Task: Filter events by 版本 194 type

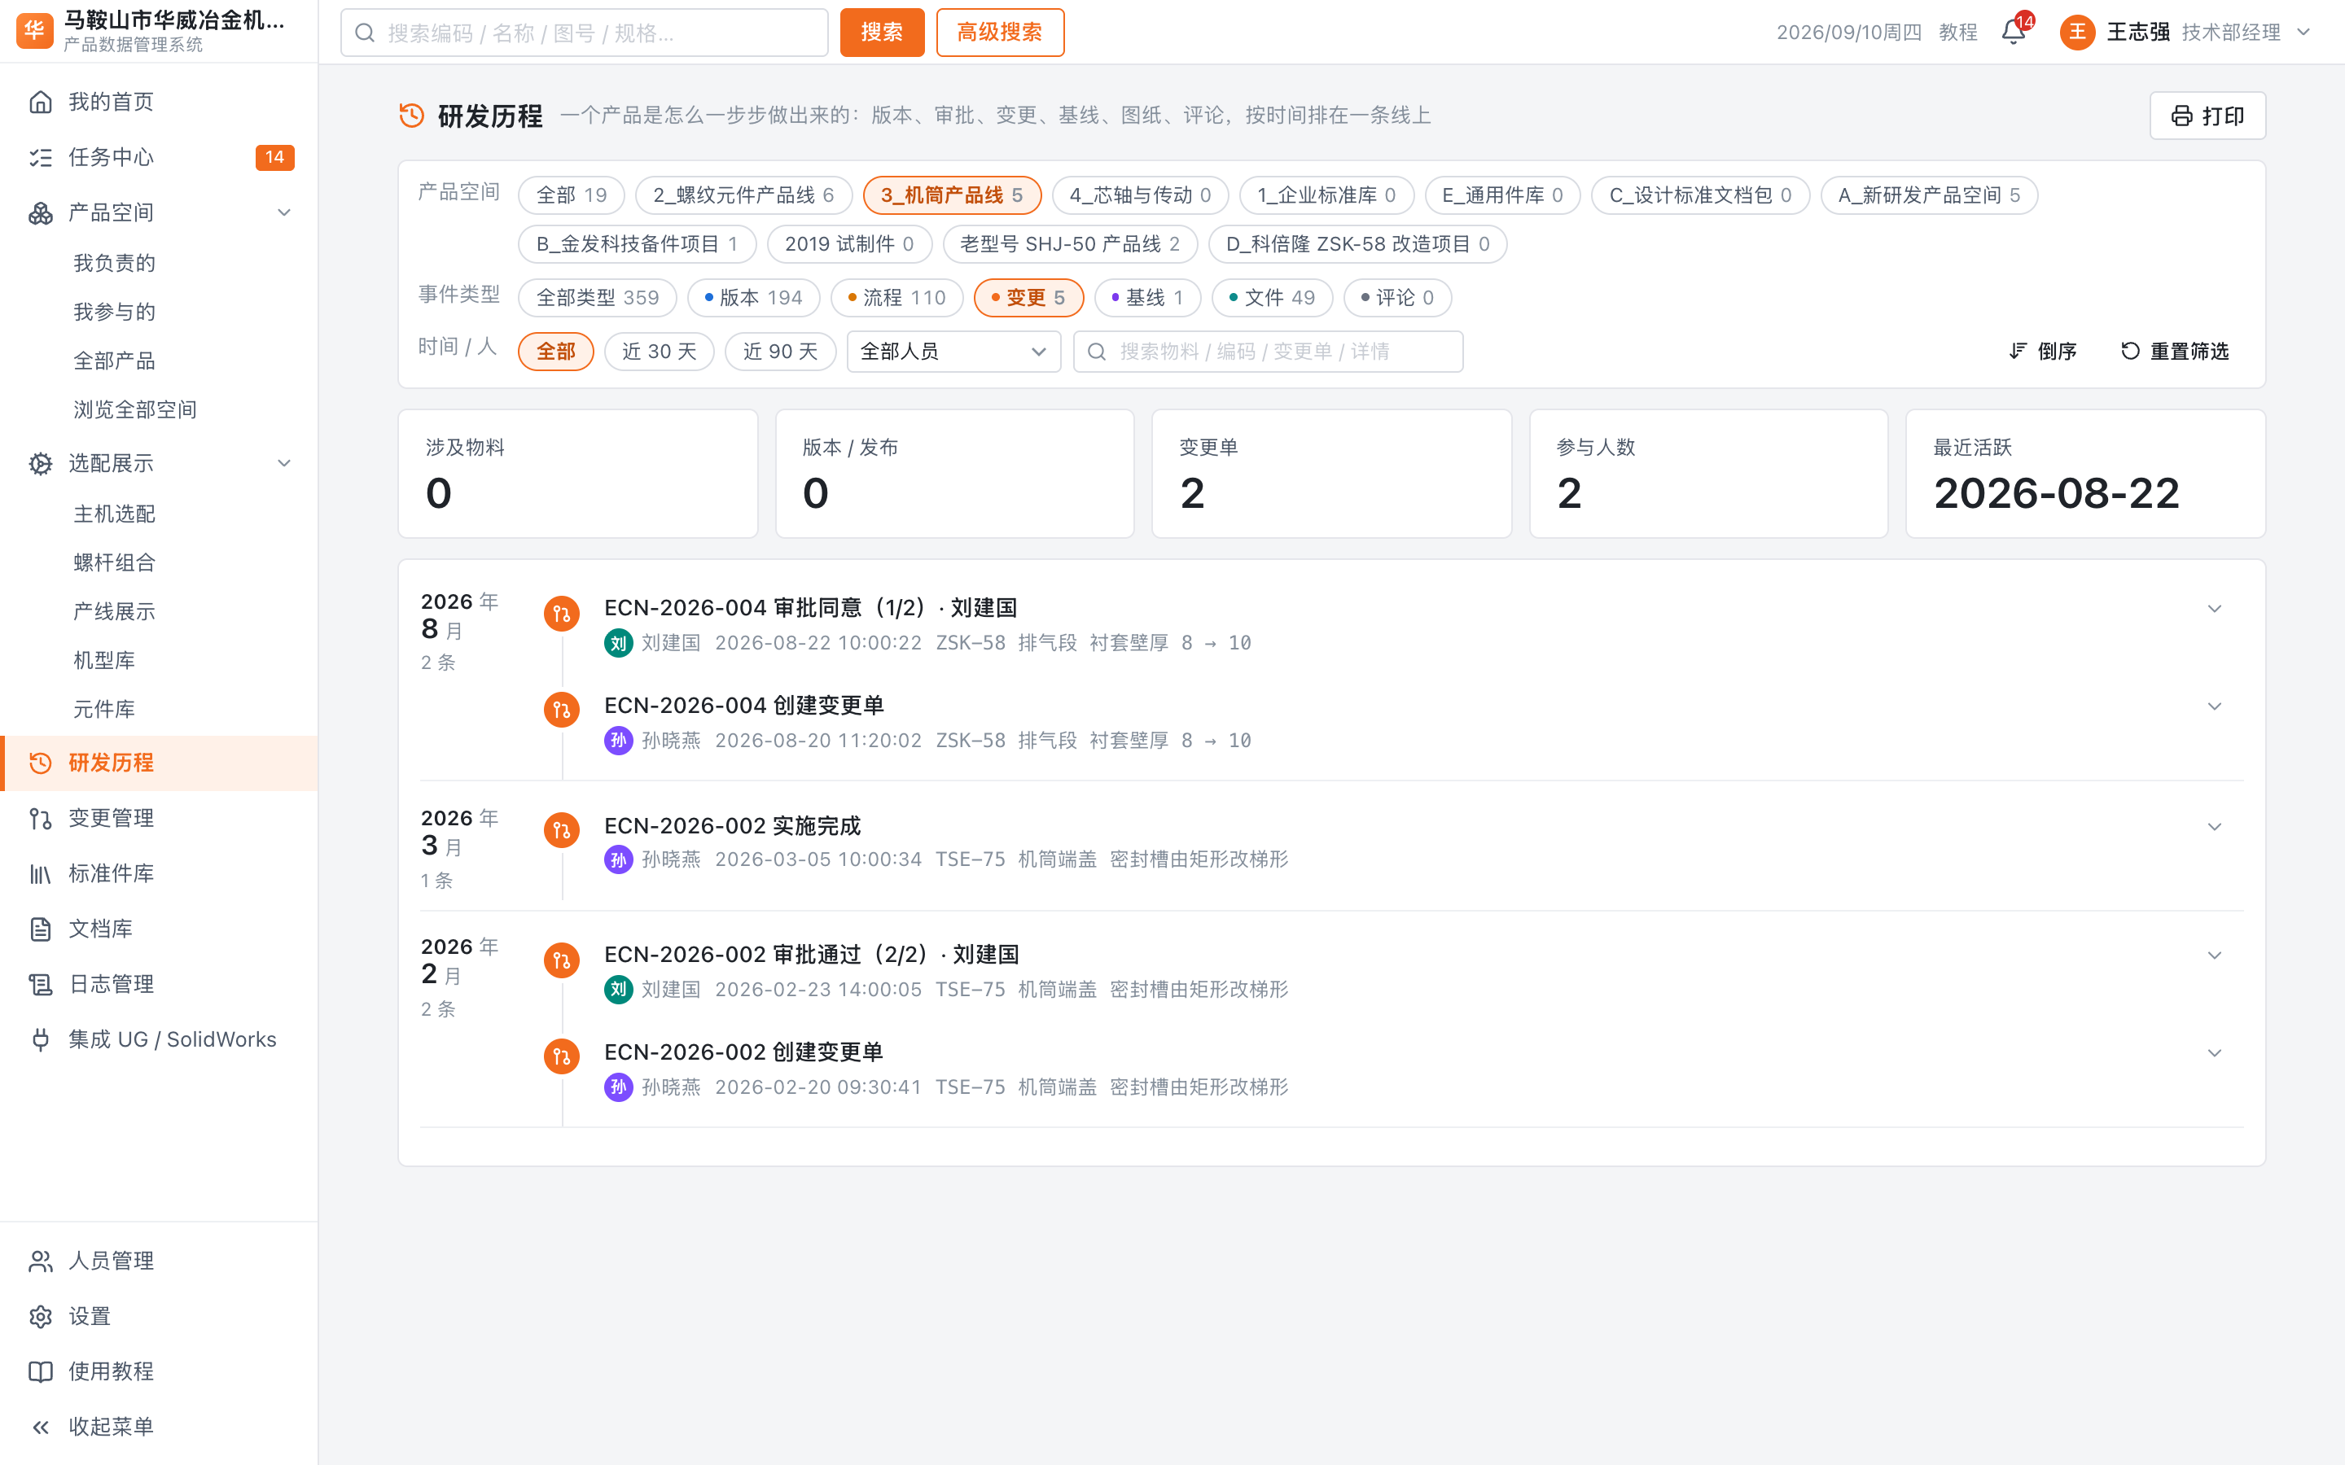Action: pyautogui.click(x=753, y=297)
